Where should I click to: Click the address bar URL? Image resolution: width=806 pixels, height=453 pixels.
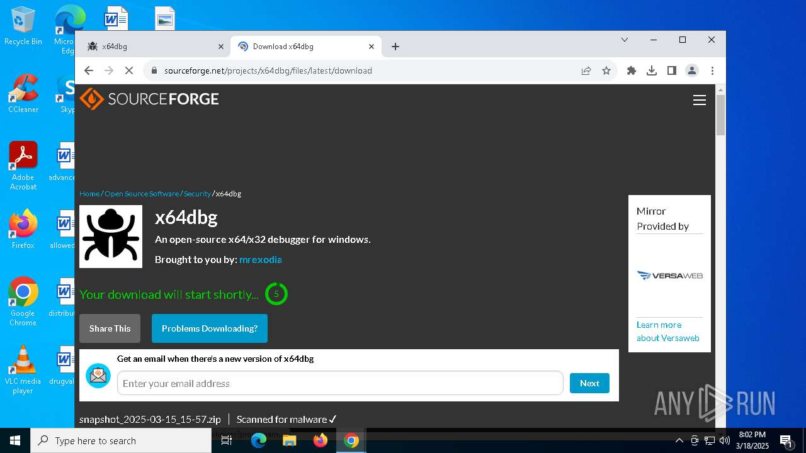tap(268, 70)
